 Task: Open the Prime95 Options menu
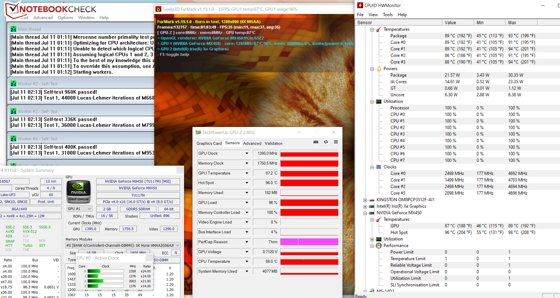(66, 17)
